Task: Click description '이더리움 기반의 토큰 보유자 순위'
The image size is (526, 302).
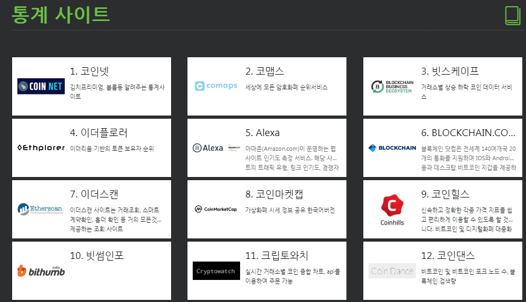Action: pyautogui.click(x=112, y=149)
